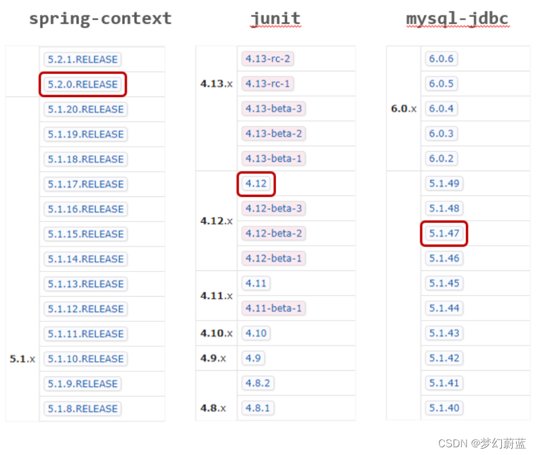The height and width of the screenshot is (455, 536).
Task: Select junit 4.13-rc-1
Action: coord(267,84)
